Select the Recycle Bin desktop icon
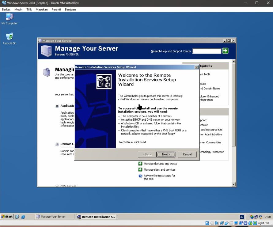Screen dimensions: 273x227 pyautogui.click(x=9, y=39)
